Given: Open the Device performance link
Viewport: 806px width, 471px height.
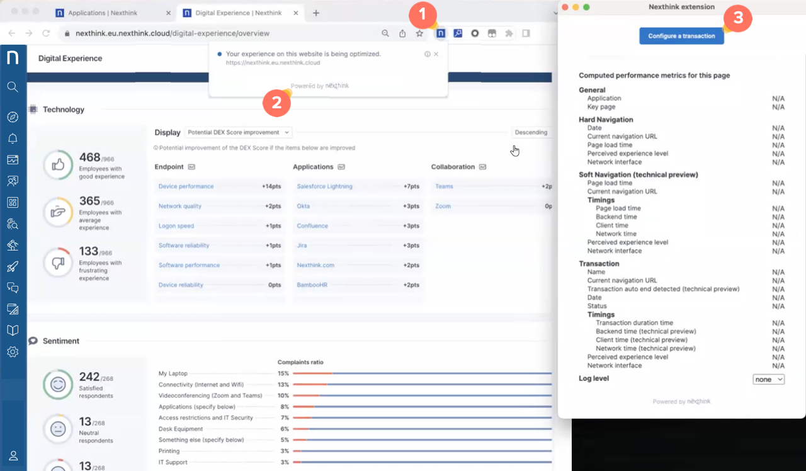Looking at the screenshot, I should coord(186,186).
